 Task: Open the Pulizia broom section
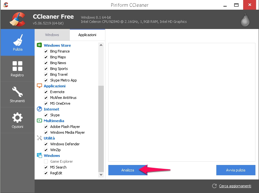17,43
